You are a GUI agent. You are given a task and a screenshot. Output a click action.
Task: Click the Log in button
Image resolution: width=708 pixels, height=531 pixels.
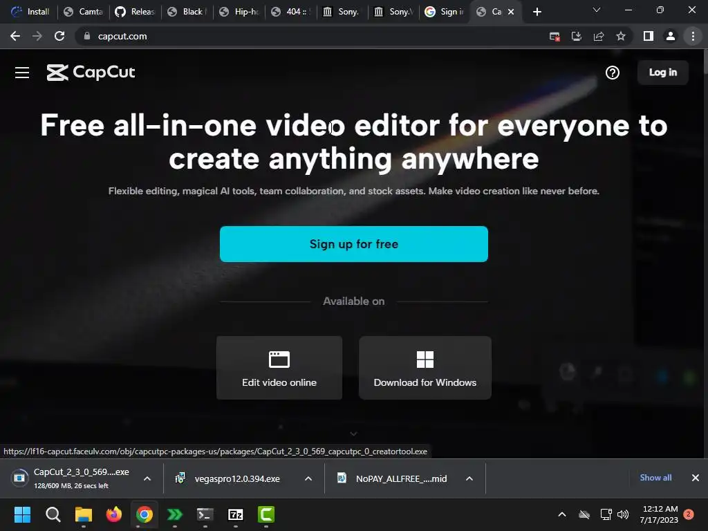662,72
